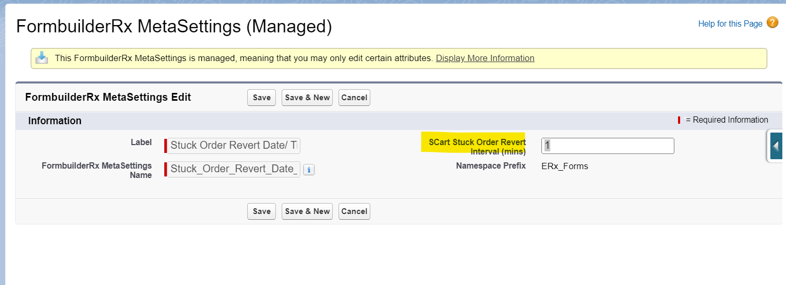
Task: Click the ERx_Forms namespace prefix value
Action: point(565,167)
